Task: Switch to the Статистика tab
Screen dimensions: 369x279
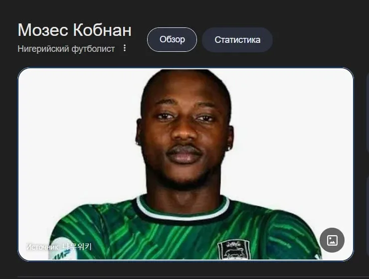Action: (237, 40)
